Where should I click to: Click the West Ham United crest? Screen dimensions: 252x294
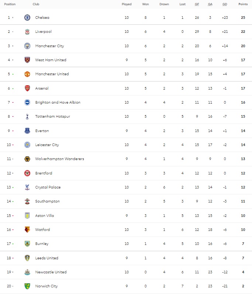pos(27,60)
